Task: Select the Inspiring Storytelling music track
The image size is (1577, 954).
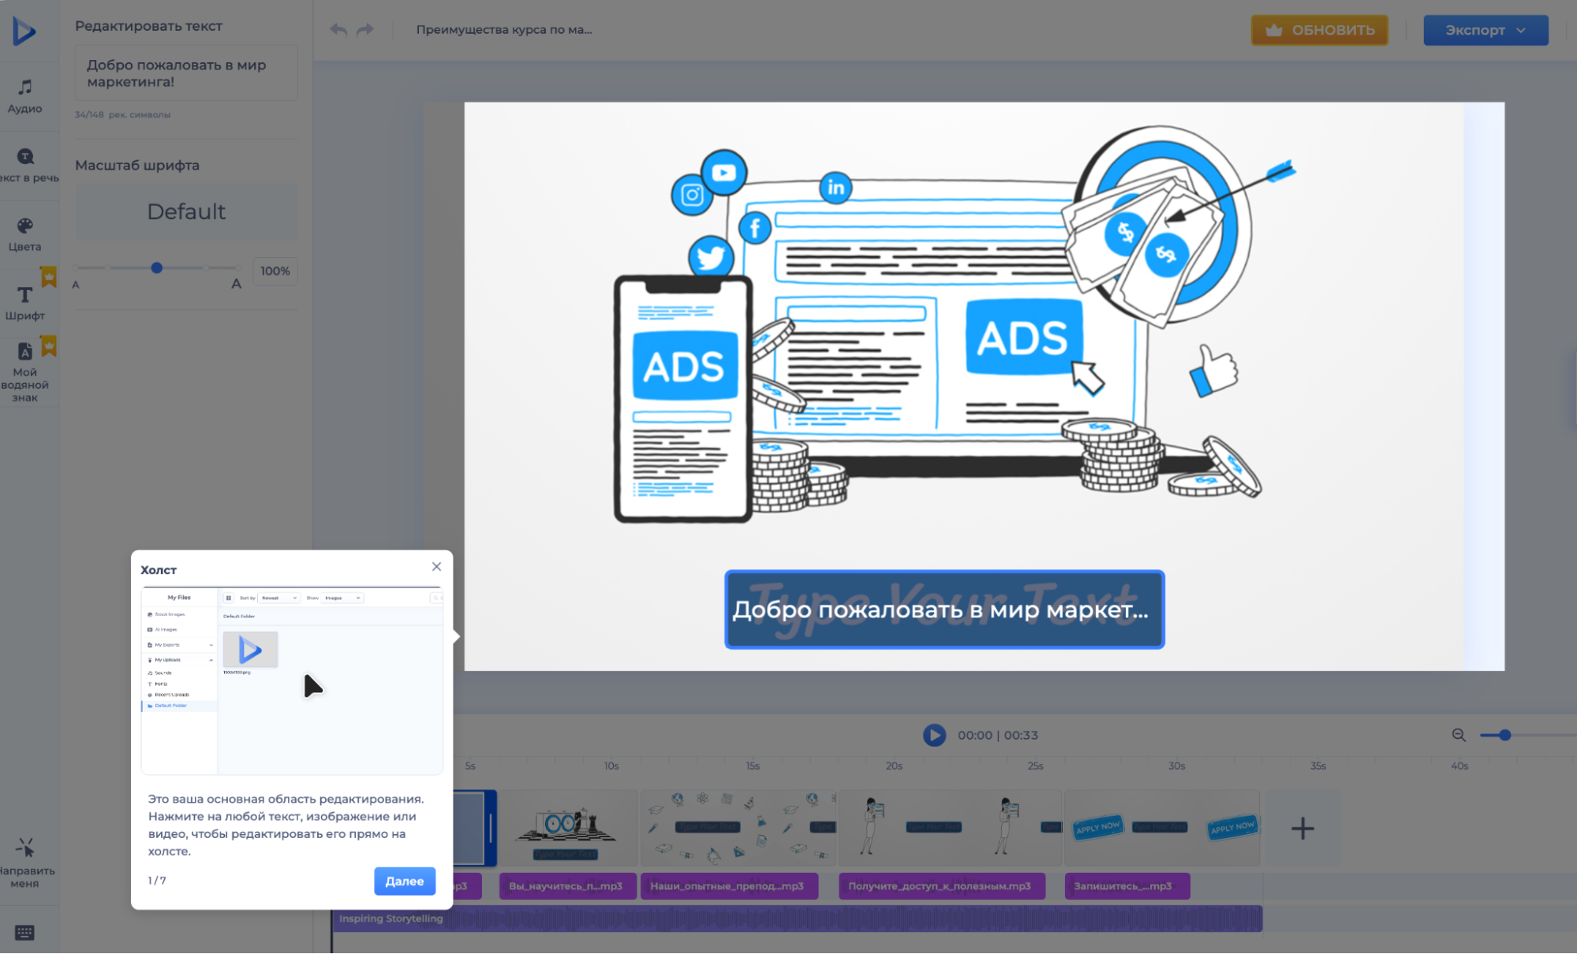Action: pyautogui.click(x=797, y=919)
